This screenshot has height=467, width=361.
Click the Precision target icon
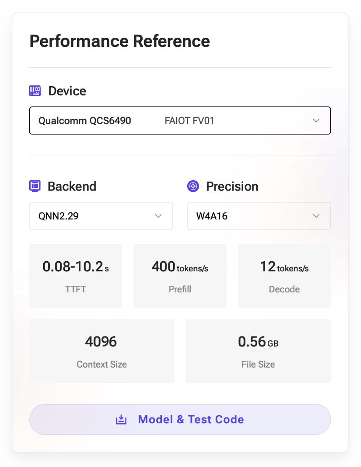193,186
